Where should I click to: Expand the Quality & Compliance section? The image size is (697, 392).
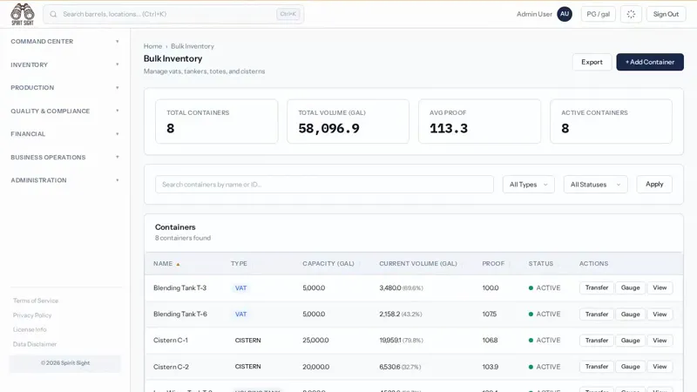click(x=64, y=111)
